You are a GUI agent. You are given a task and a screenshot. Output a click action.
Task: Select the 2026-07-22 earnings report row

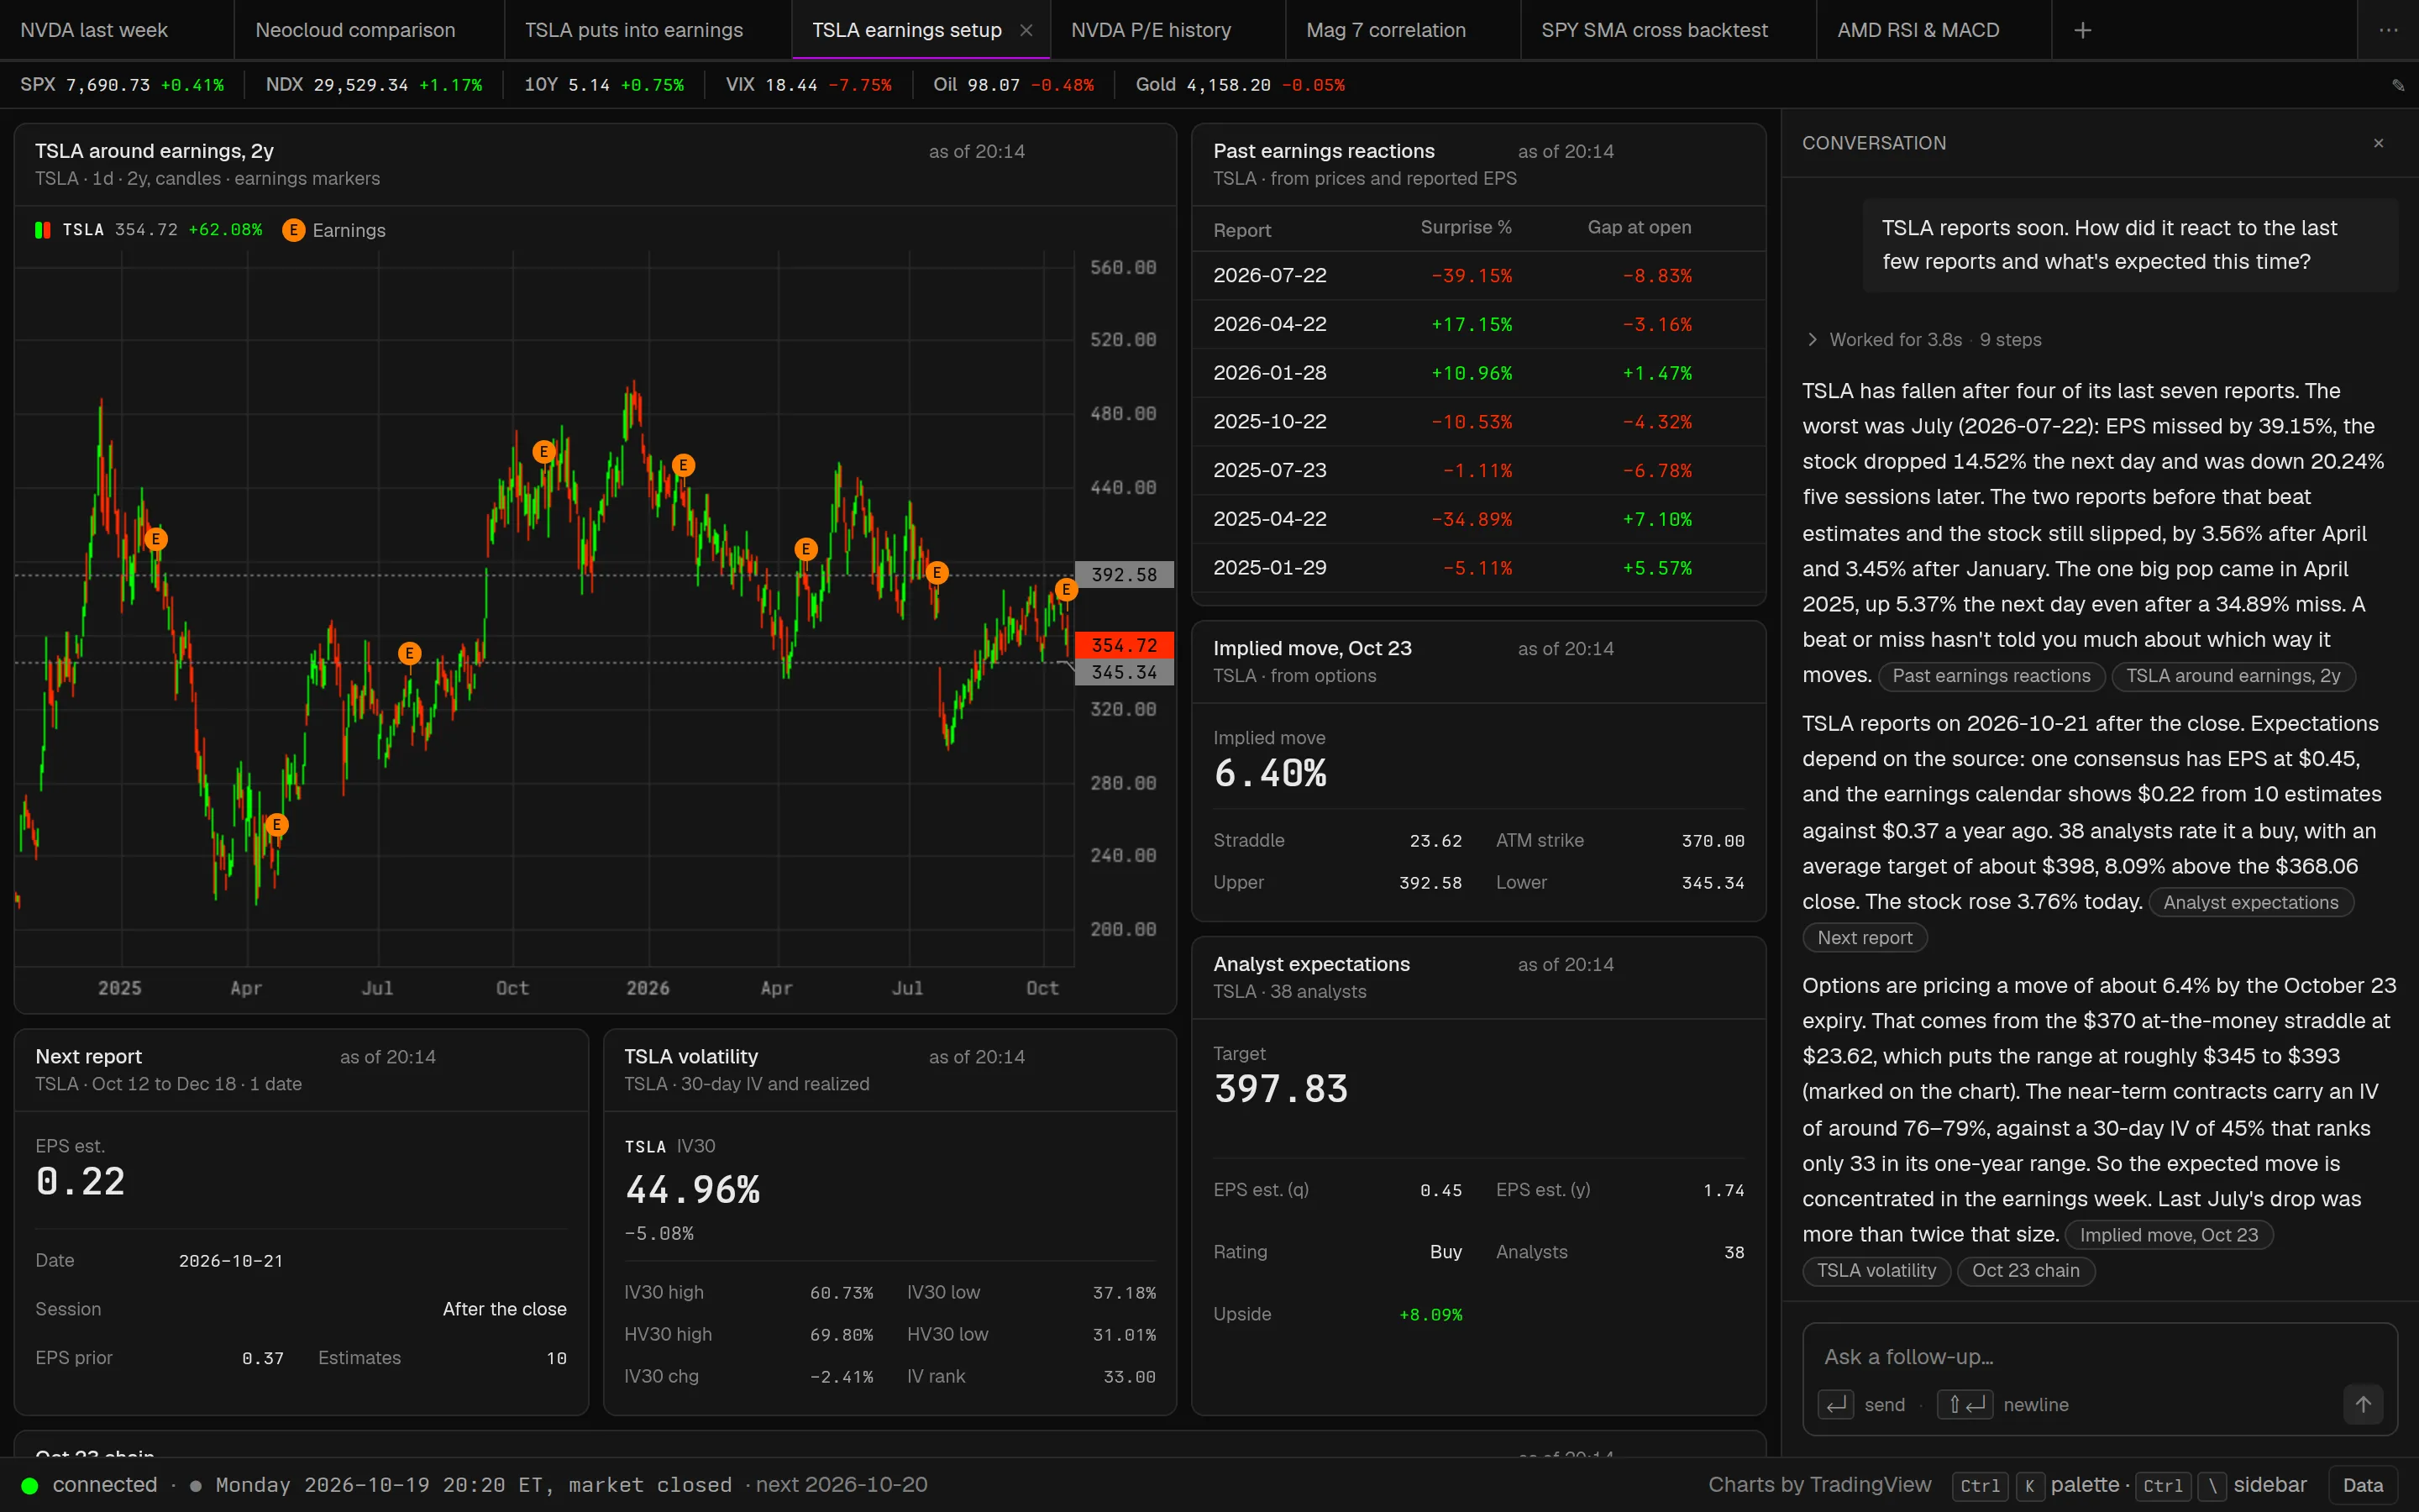[x=1478, y=275]
